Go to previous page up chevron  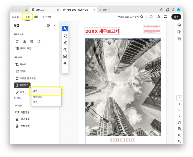[x=179, y=110]
